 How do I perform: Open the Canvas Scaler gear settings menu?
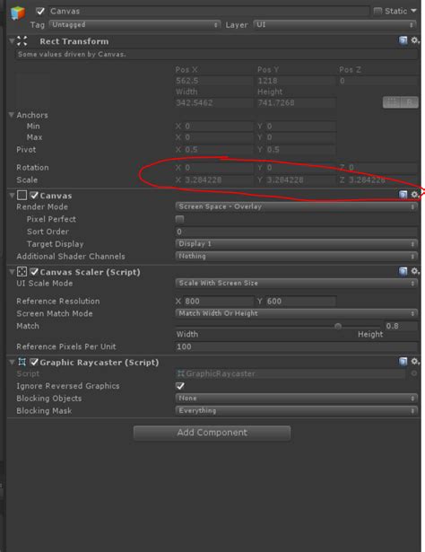[415, 271]
